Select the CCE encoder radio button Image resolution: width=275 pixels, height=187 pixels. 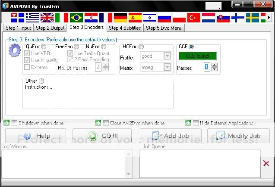pyautogui.click(x=191, y=47)
